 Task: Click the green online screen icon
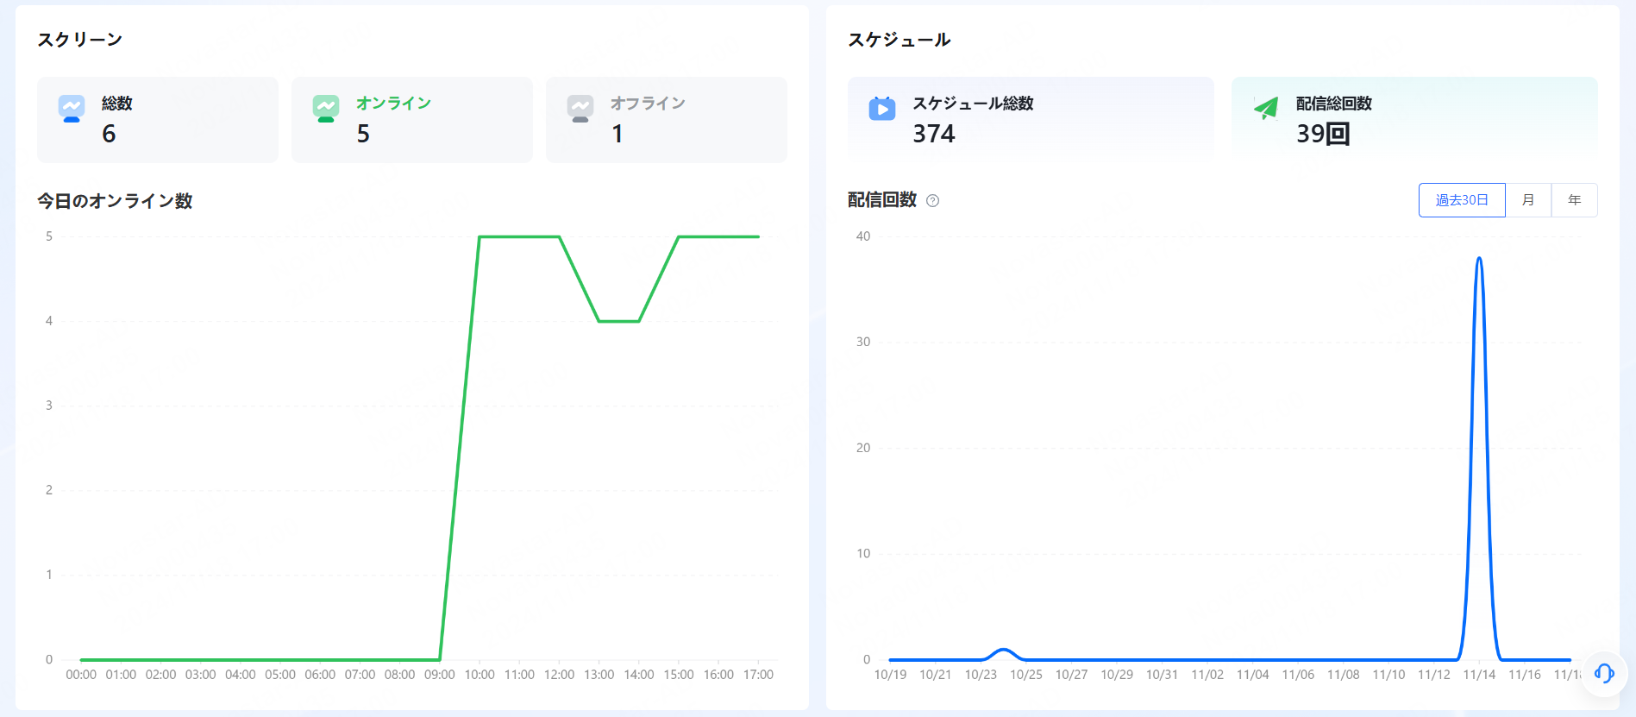click(x=326, y=108)
